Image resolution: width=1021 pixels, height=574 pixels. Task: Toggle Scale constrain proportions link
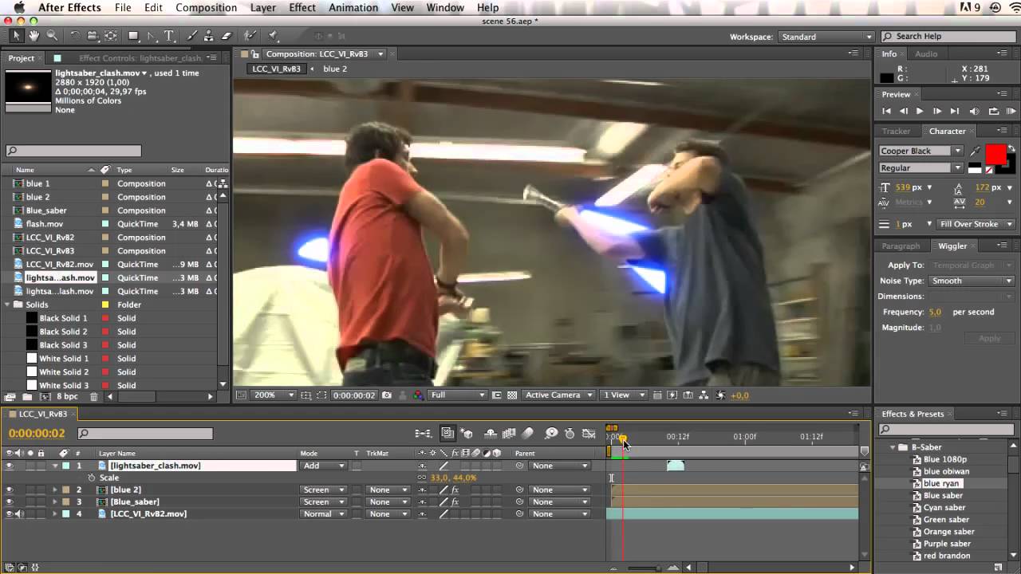422,478
